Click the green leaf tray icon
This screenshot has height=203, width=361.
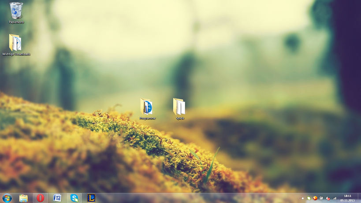tap(309, 198)
